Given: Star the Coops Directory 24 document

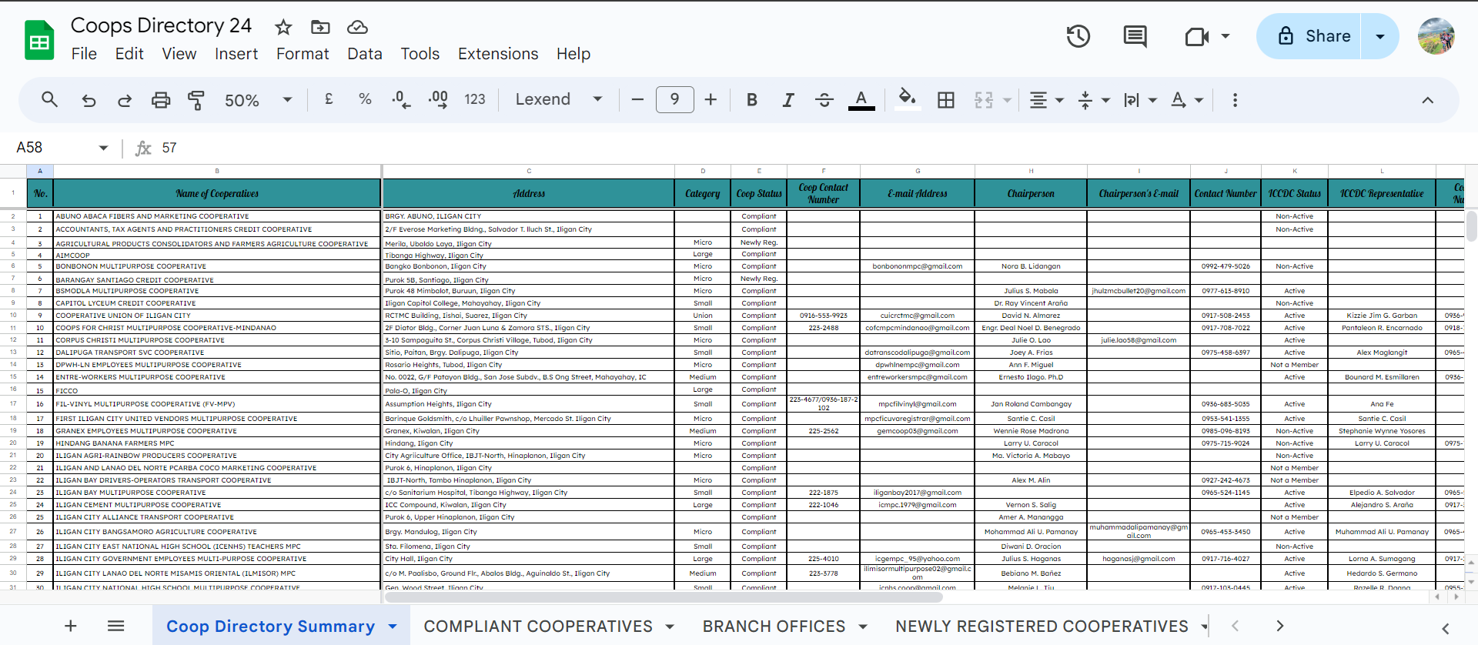Looking at the screenshot, I should pos(283,28).
